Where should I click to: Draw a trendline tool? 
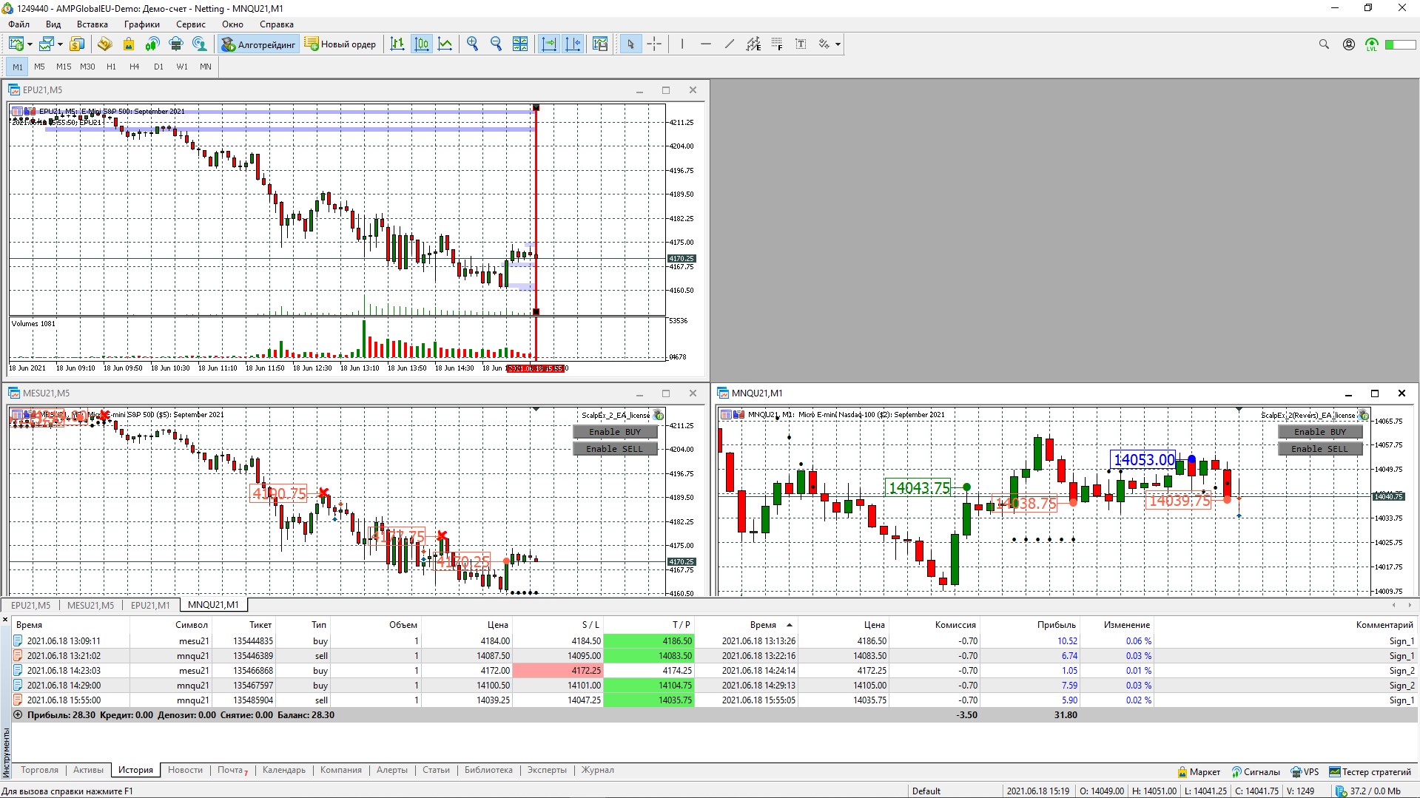[x=730, y=44]
